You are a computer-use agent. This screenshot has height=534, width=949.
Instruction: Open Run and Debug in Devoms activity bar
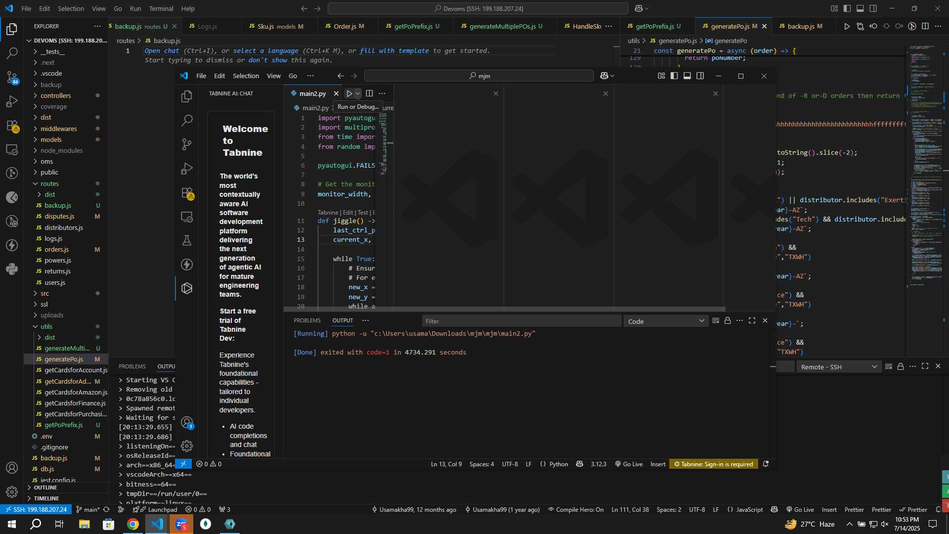(x=12, y=101)
